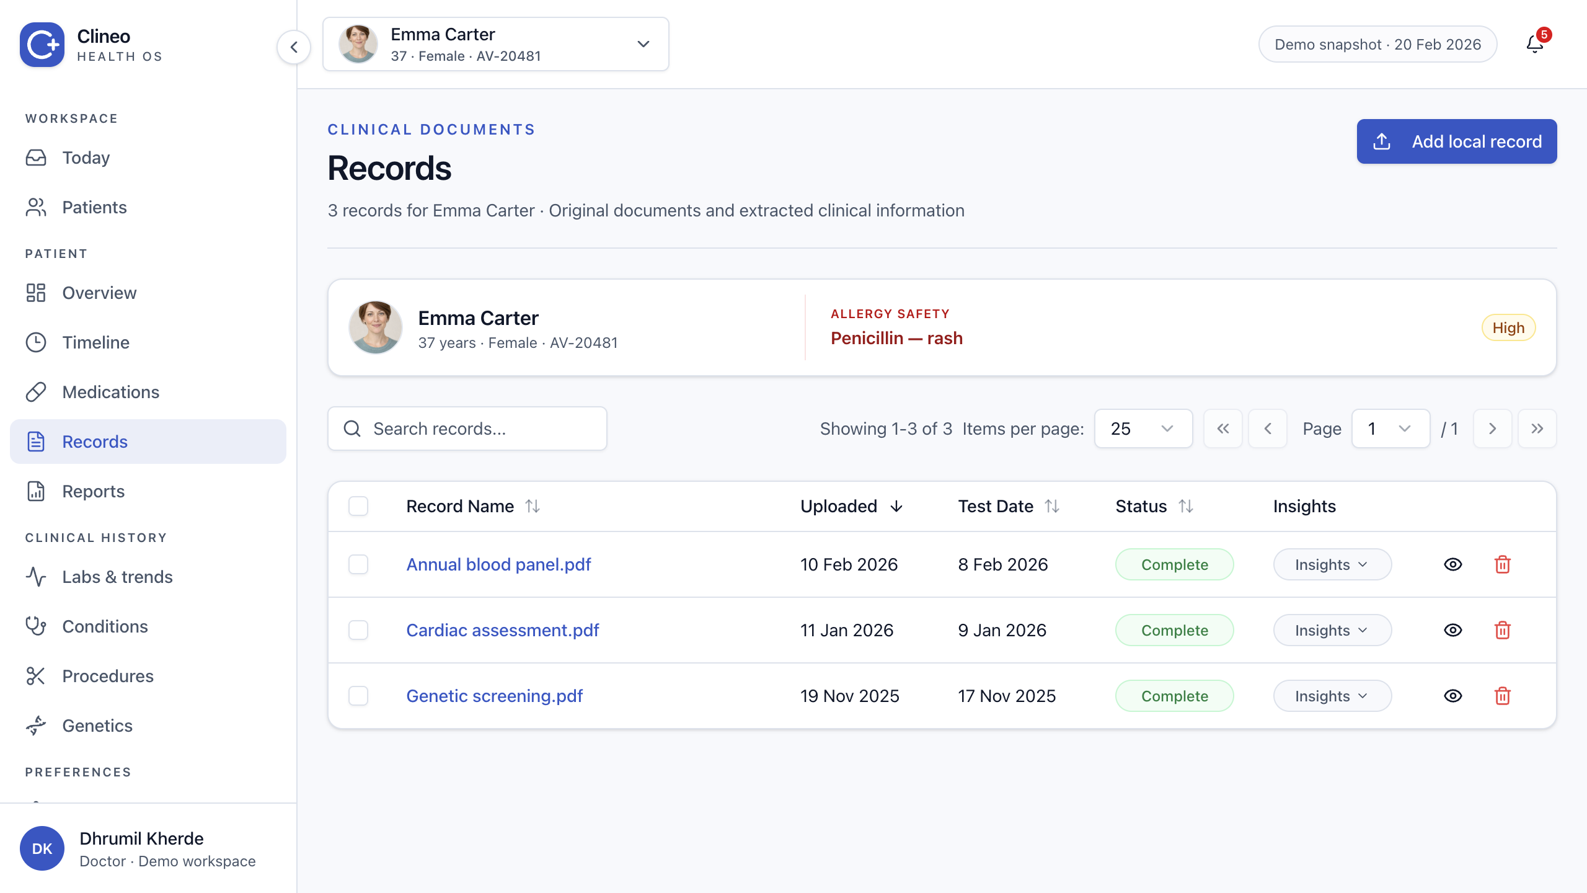
Task: Sort by Test Date column arrows
Action: click(1052, 506)
